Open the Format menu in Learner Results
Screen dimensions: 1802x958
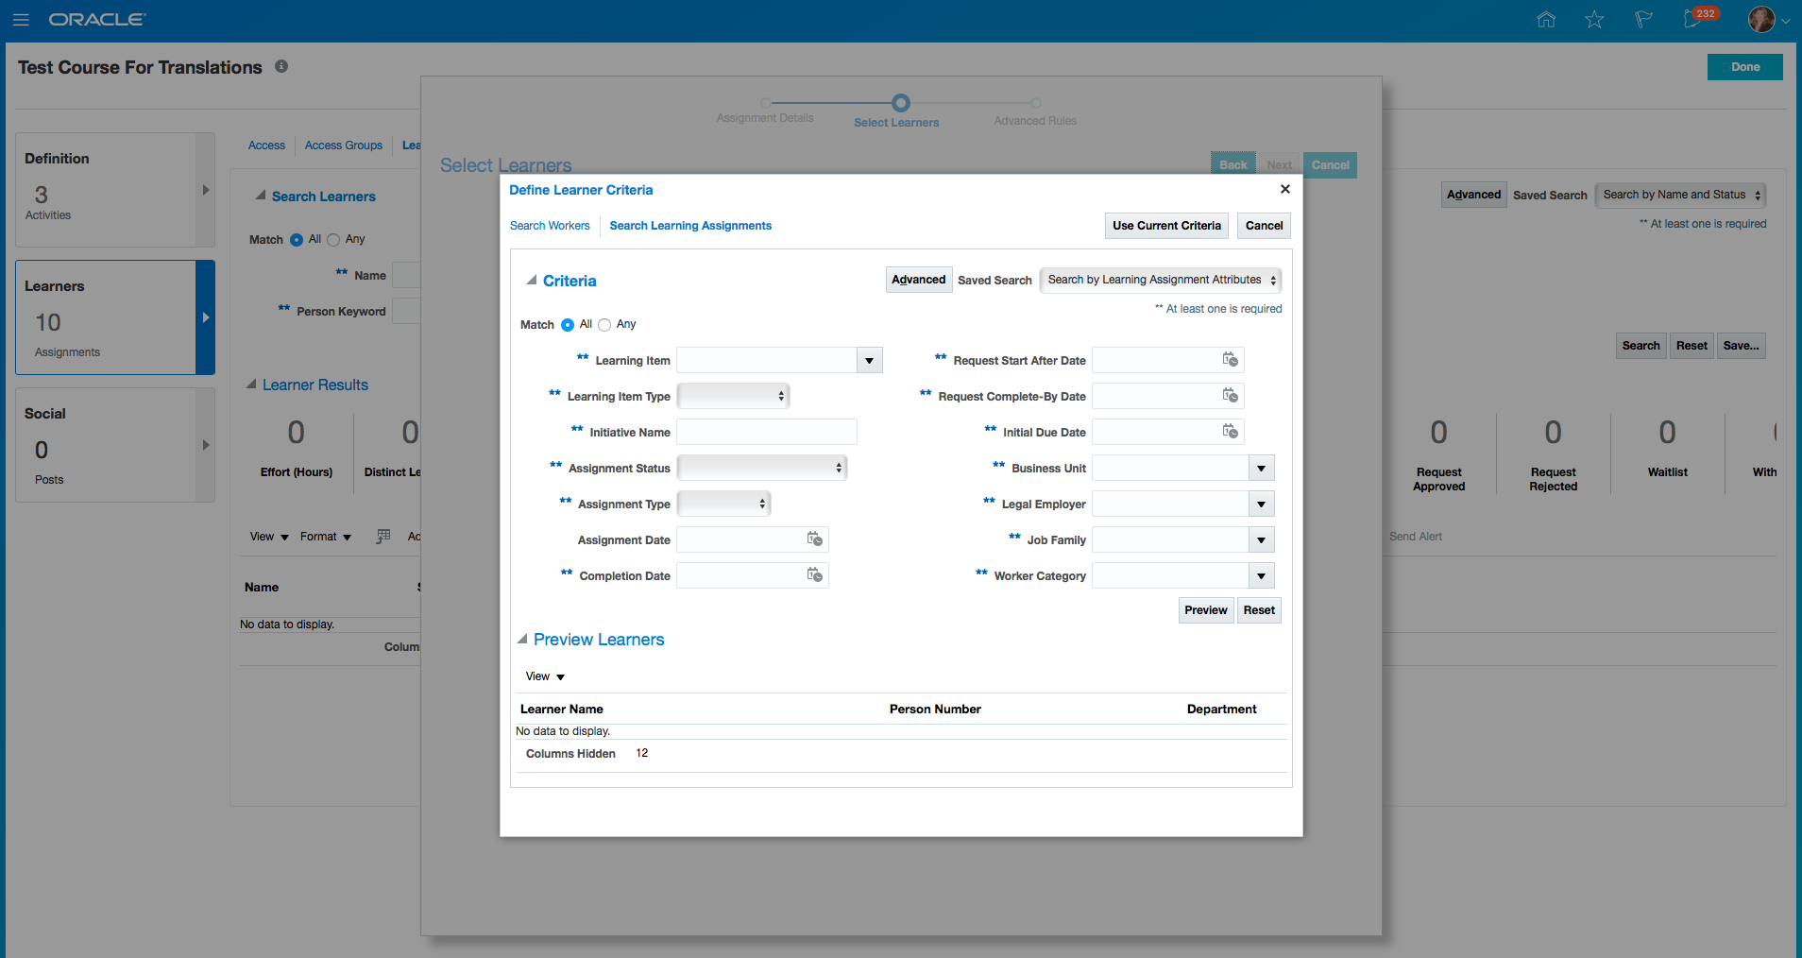coord(326,537)
